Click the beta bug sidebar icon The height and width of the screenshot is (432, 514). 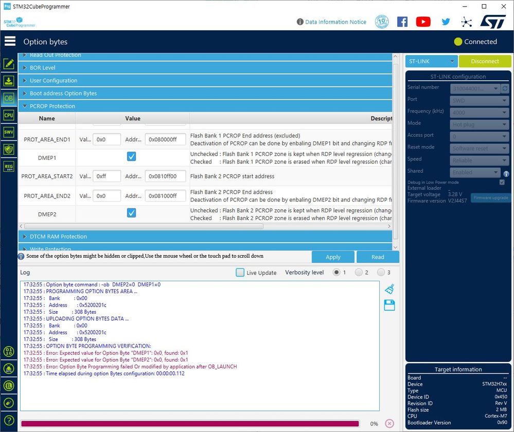(x=9, y=368)
